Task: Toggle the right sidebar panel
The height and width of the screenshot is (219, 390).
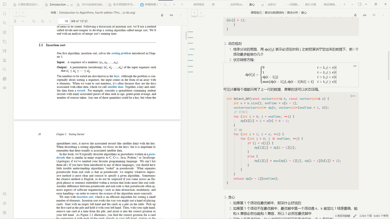Action: click(359, 4)
